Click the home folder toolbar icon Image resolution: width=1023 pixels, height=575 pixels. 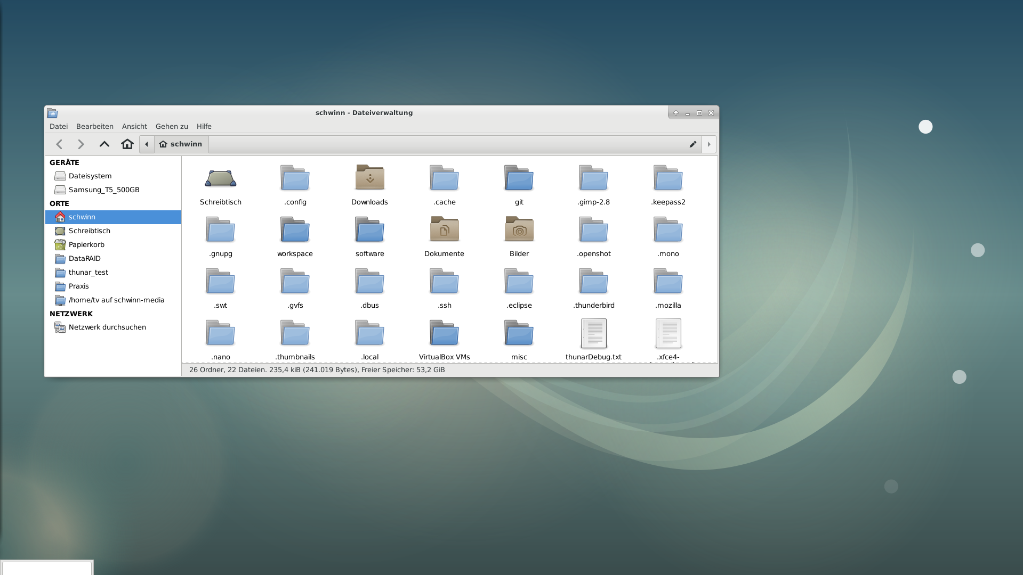[127, 144]
